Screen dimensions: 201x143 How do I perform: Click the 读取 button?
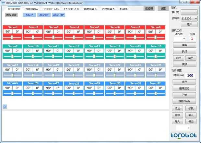184,45
